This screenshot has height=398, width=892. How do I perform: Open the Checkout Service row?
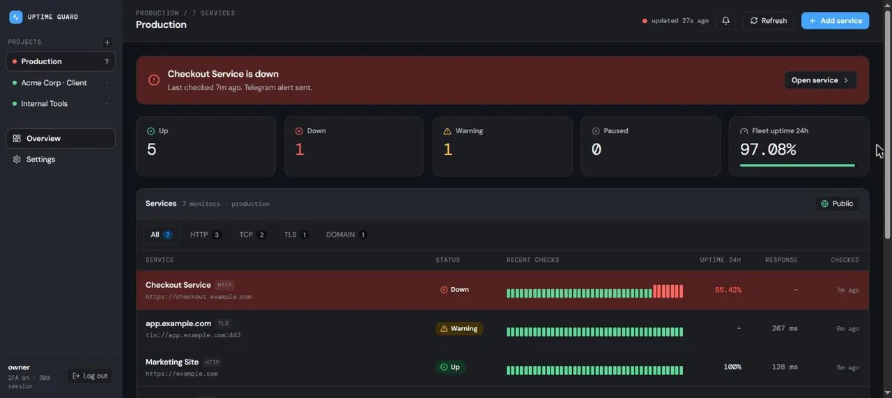point(502,290)
